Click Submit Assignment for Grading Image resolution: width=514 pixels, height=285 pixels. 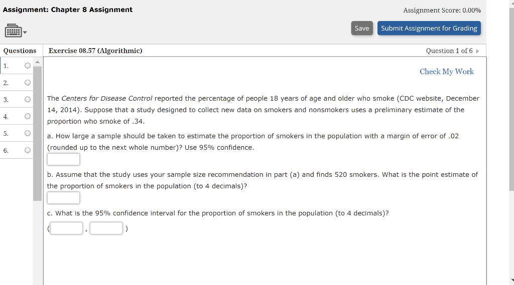429,28
